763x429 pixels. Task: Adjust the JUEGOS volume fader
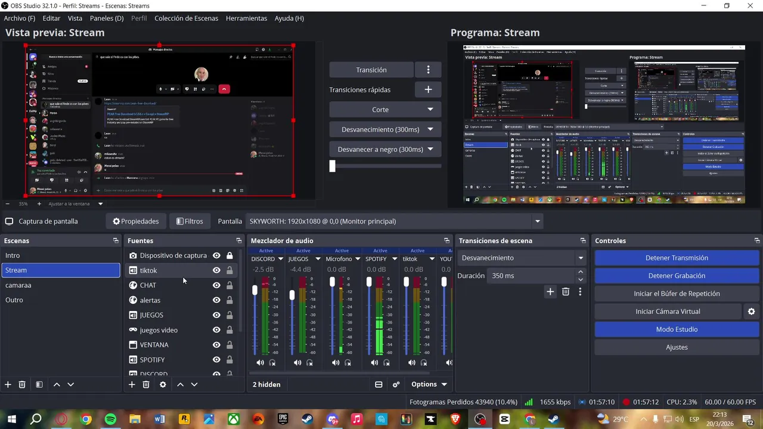292,295
